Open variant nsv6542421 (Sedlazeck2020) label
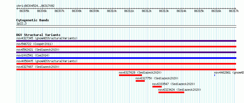 (38, 50)
